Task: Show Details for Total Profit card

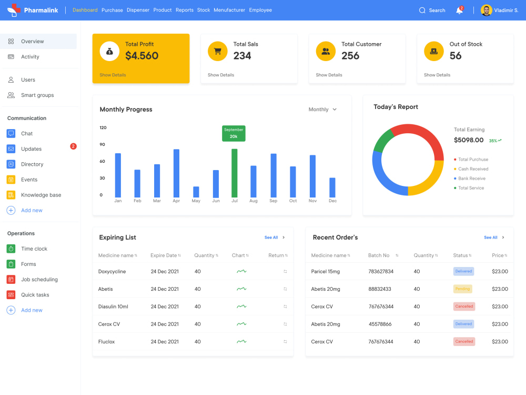Action: click(x=113, y=75)
